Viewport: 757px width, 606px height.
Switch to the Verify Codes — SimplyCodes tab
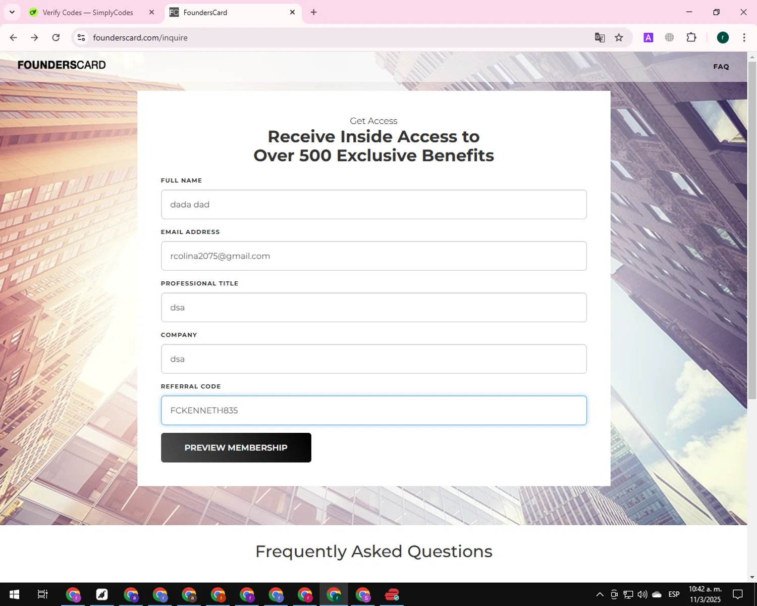(87, 13)
